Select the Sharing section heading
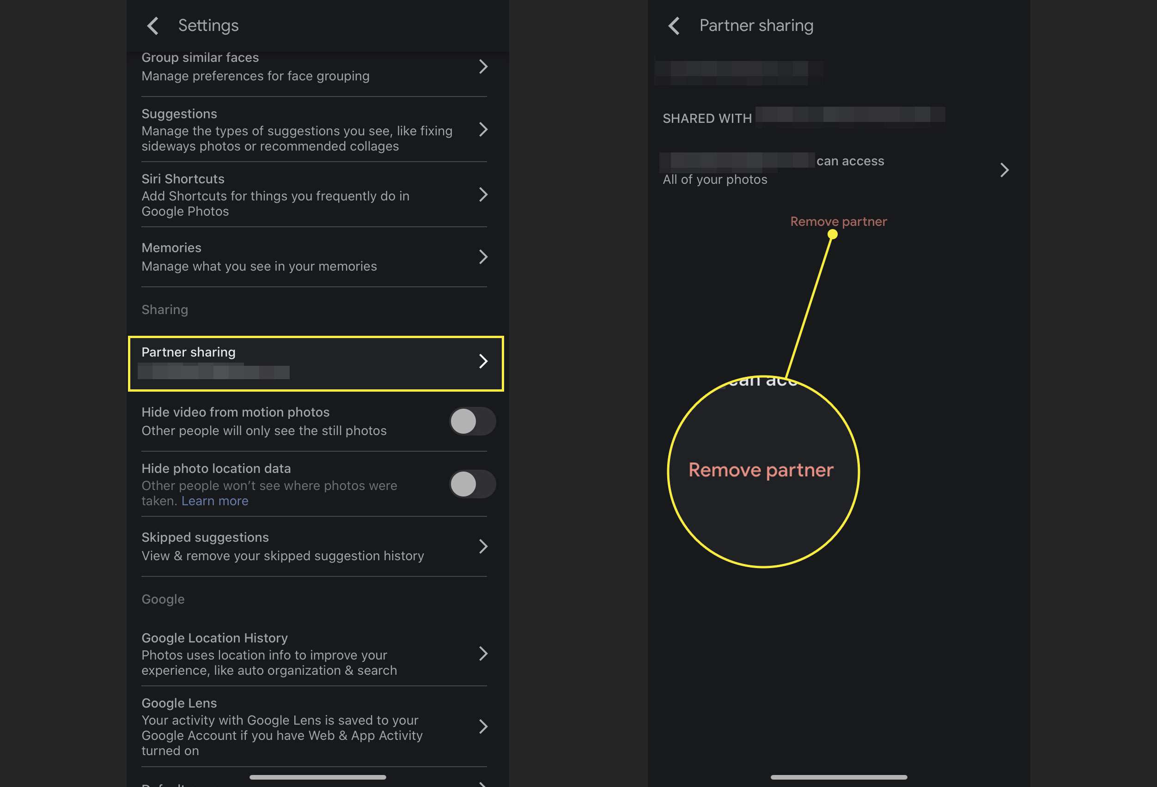Viewport: 1157px width, 787px height. tap(164, 309)
